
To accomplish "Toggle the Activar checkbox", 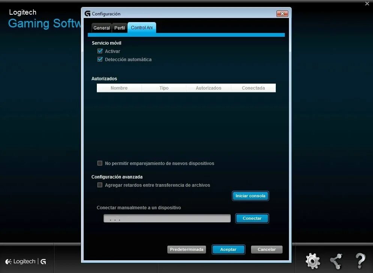I will click(100, 51).
